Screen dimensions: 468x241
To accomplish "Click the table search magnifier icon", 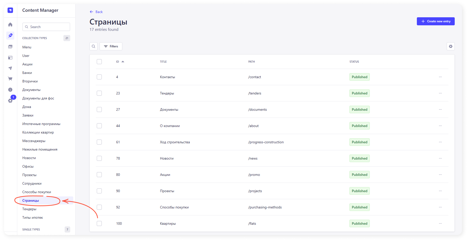I will [x=93, y=46].
